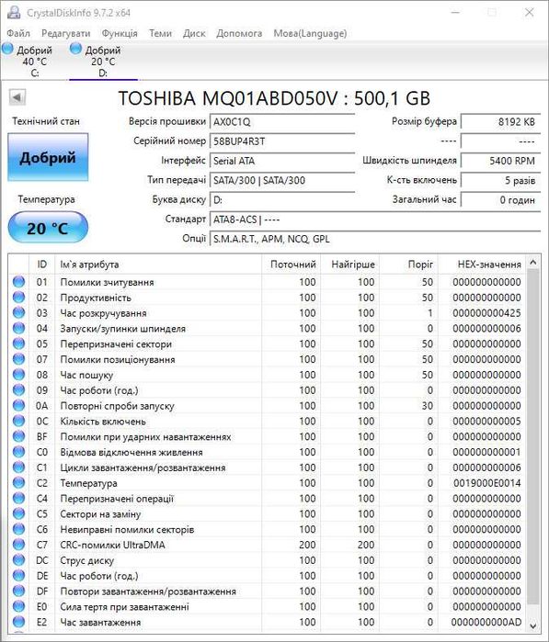549x642 pixels.
Task: Click the Найгірше column header
Action: [x=350, y=265]
